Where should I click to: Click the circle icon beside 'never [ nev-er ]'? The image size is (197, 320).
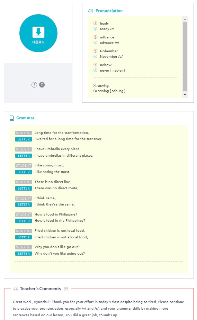95,70
